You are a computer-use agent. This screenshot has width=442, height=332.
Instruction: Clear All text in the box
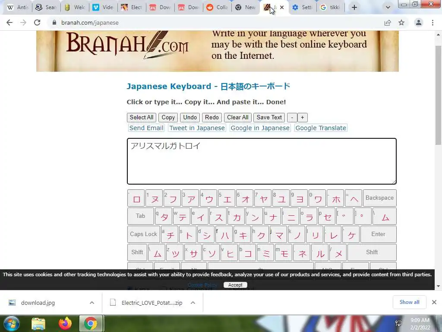238,118
